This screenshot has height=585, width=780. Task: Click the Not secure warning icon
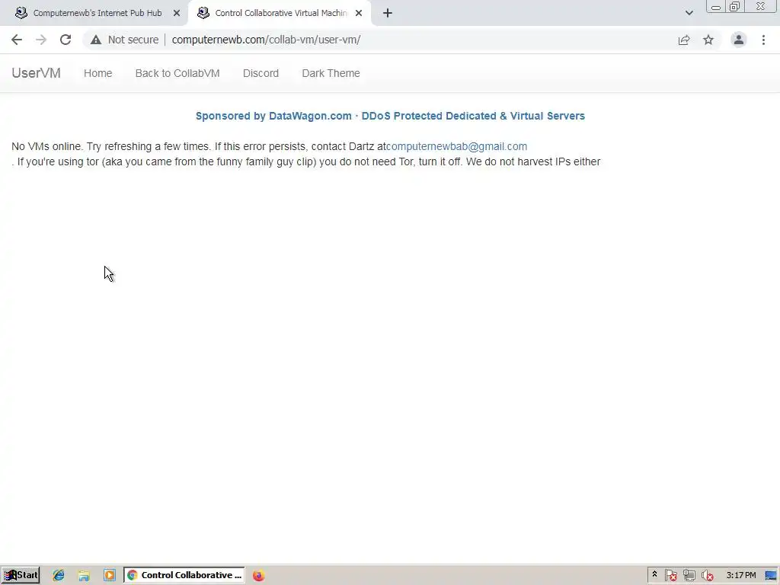pos(96,40)
